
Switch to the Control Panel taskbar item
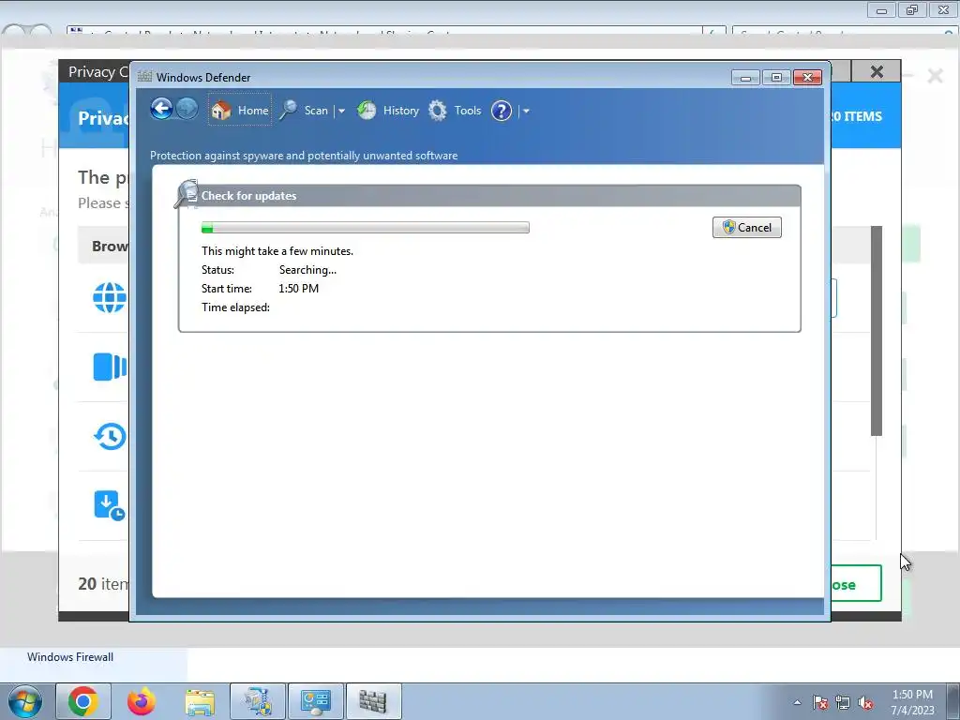coord(316,701)
